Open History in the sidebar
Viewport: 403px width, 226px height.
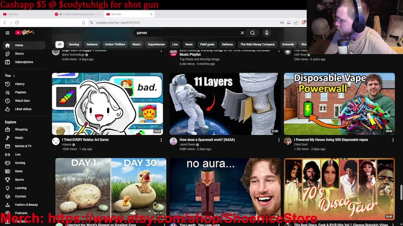24,84
